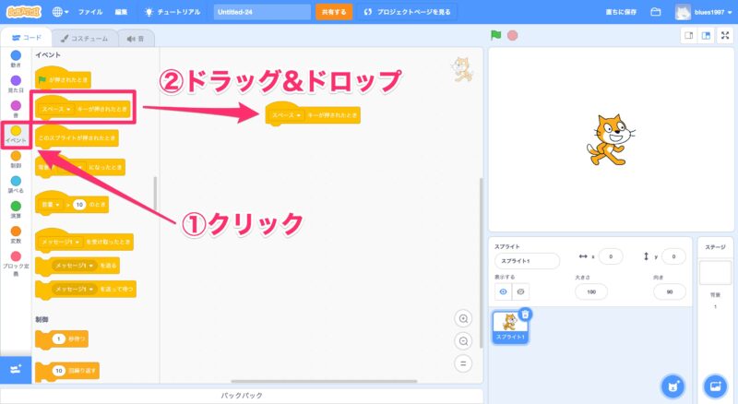738x404 pixels.
Task: Open the 編集 menu
Action: coord(121,12)
